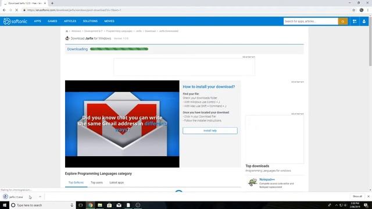Switch to Chrome on the taskbar

point(91,205)
